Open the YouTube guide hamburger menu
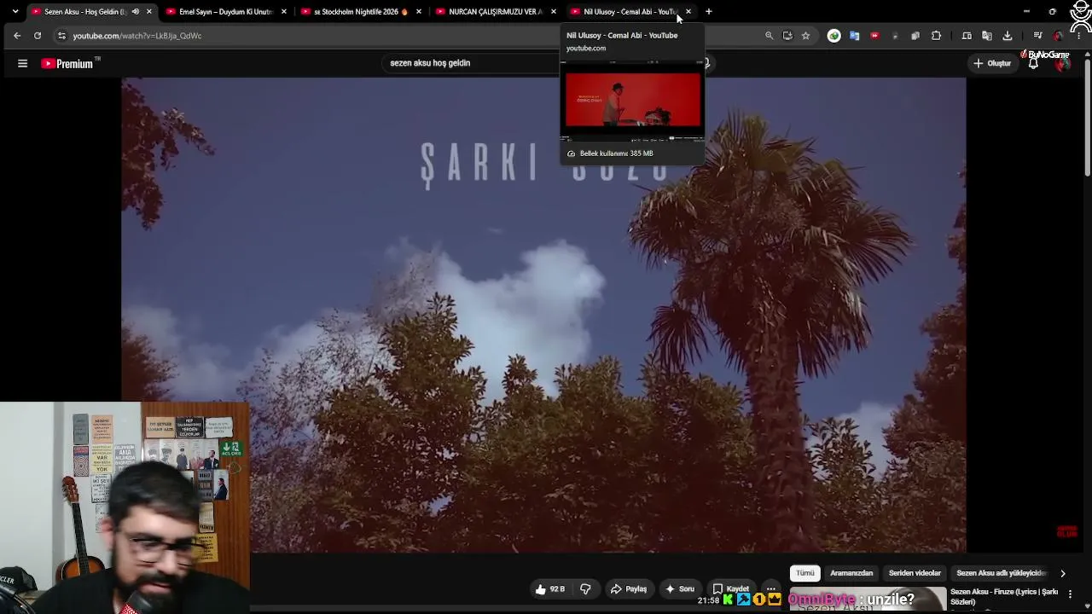Screen dimensions: 1092x614 23,63
